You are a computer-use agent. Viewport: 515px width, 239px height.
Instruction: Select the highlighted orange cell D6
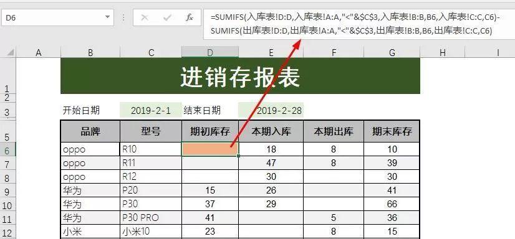pyautogui.click(x=210, y=149)
